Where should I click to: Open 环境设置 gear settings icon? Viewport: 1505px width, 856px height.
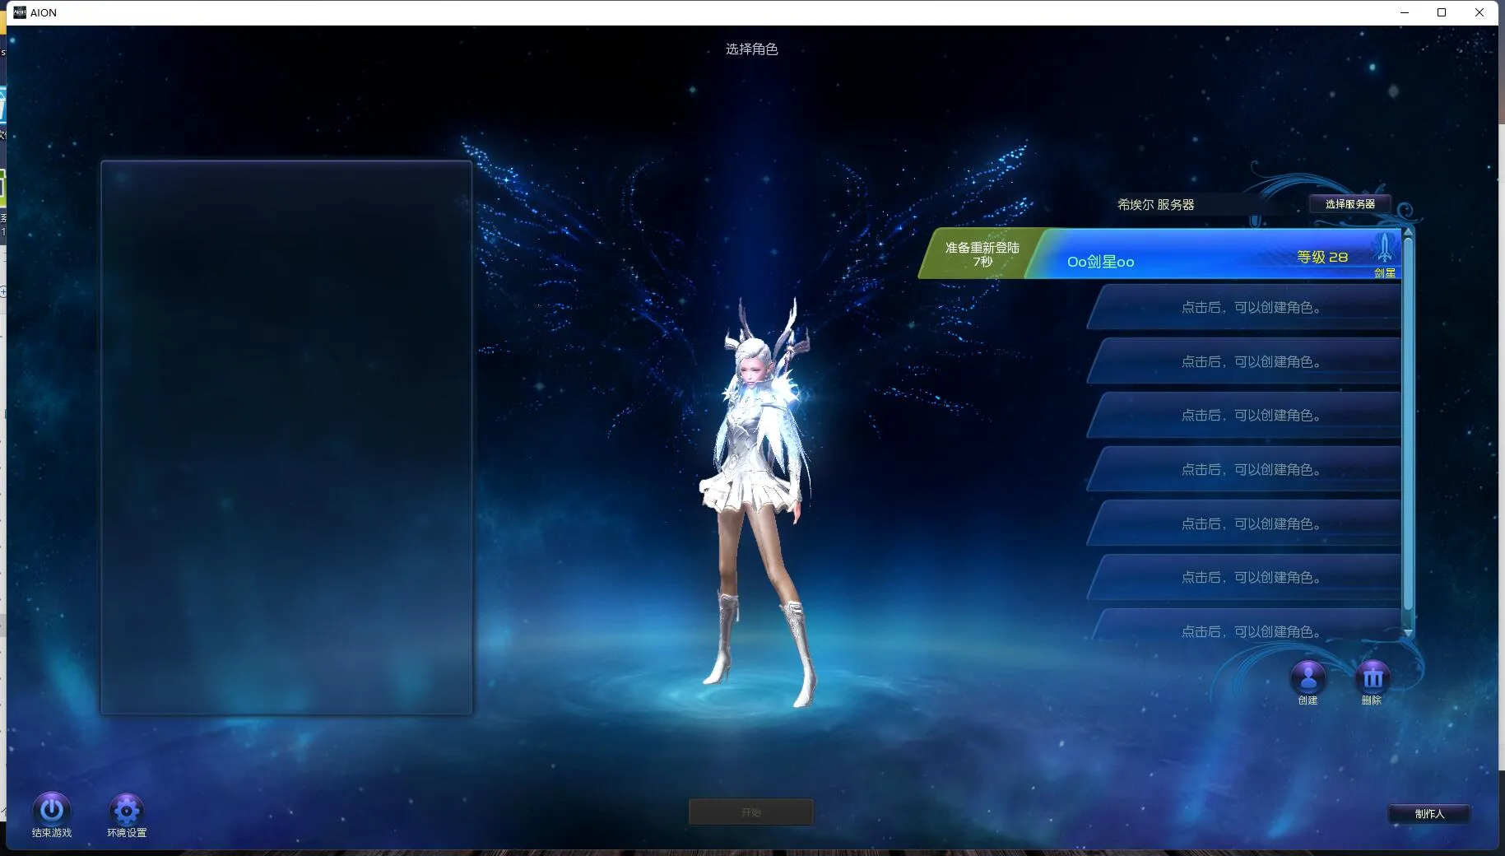(x=126, y=811)
